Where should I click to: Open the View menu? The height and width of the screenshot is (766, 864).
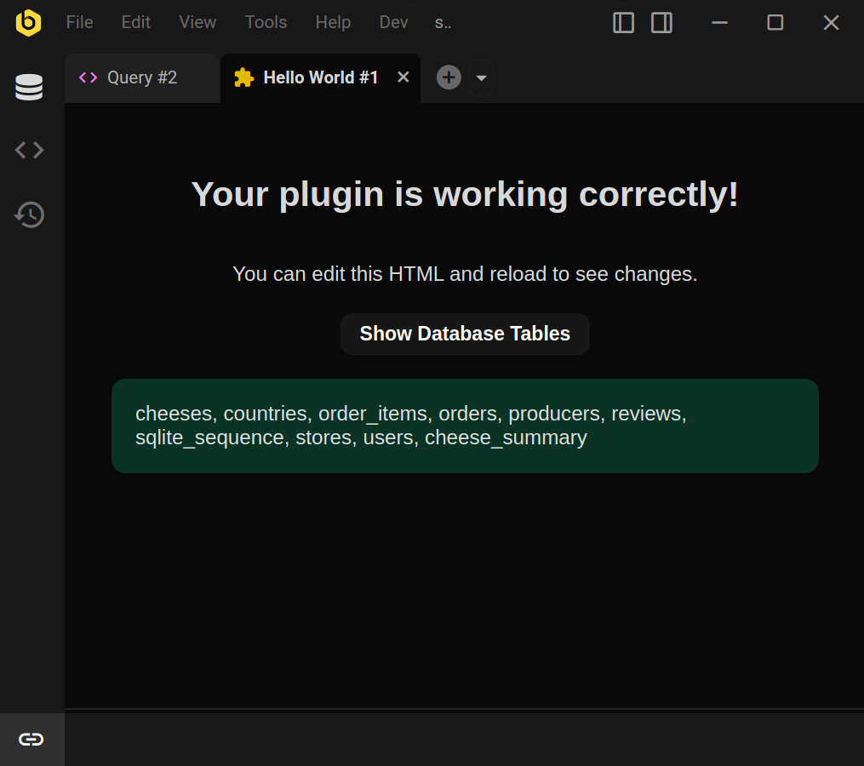tap(197, 22)
